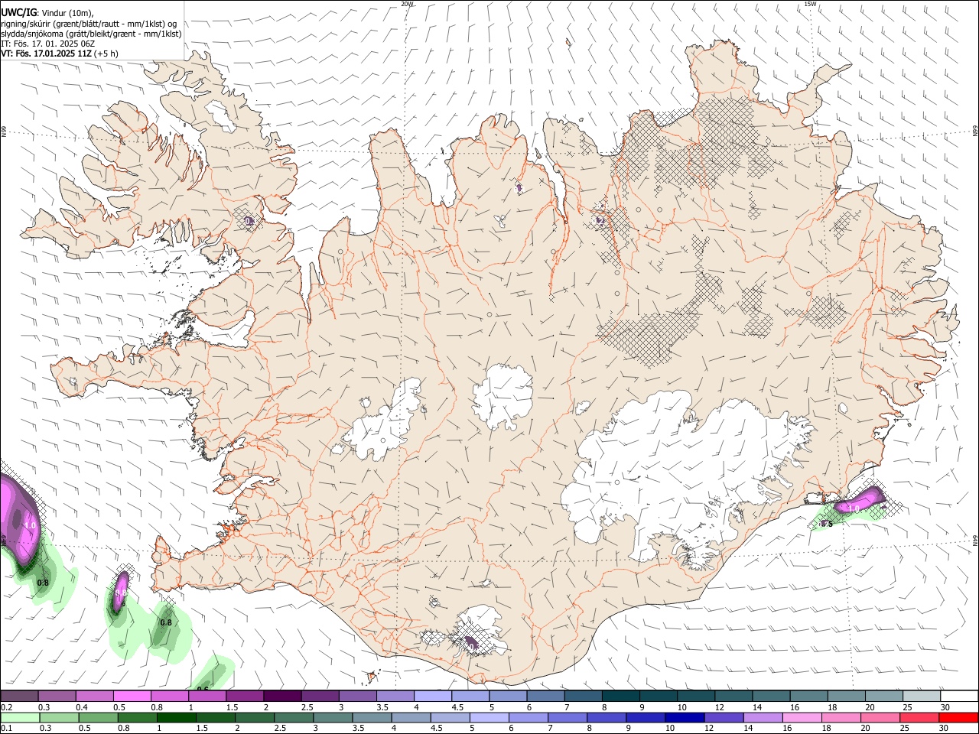
Task: Click the 'VT: Fös. 17.01.2025 11Z (+5 h)' line
Action: tap(60, 54)
